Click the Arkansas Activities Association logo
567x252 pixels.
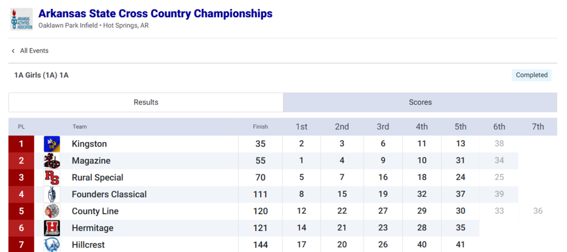tap(22, 19)
